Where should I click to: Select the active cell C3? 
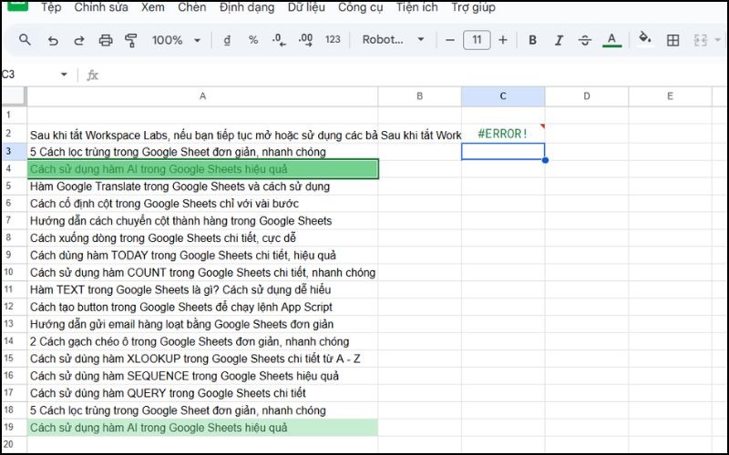click(503, 151)
